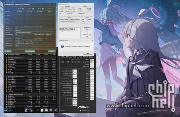Click ROG MAXIMUS Z790 APEX ENC heading
The height and width of the screenshot is (117, 180).
(x=77, y=57)
